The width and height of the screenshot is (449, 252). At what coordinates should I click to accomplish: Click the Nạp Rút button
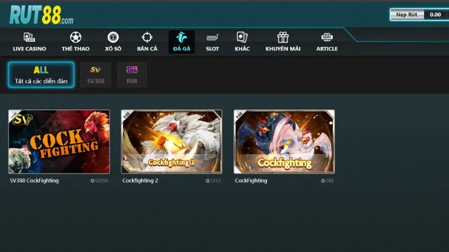point(407,15)
